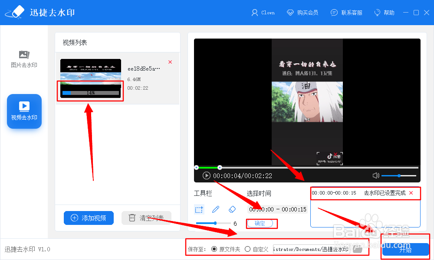Select the video thumbnail in list
Viewport: 434px width, 260px height.
[x=91, y=78]
